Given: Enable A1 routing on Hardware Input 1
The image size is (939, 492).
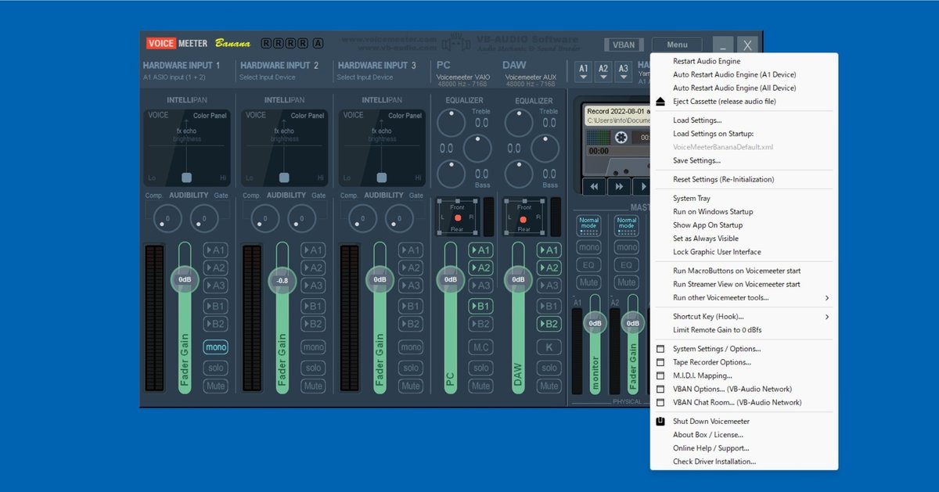Looking at the screenshot, I should tap(215, 250).
